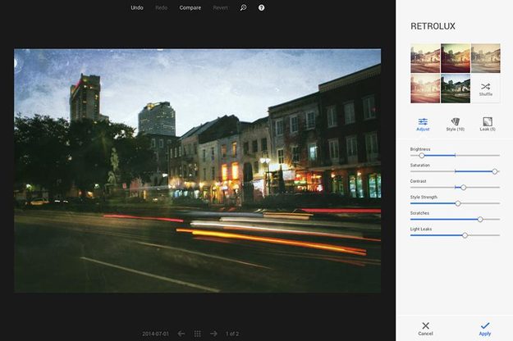
Task: Select the dark red-green style thumbnail
Action: coord(456,58)
